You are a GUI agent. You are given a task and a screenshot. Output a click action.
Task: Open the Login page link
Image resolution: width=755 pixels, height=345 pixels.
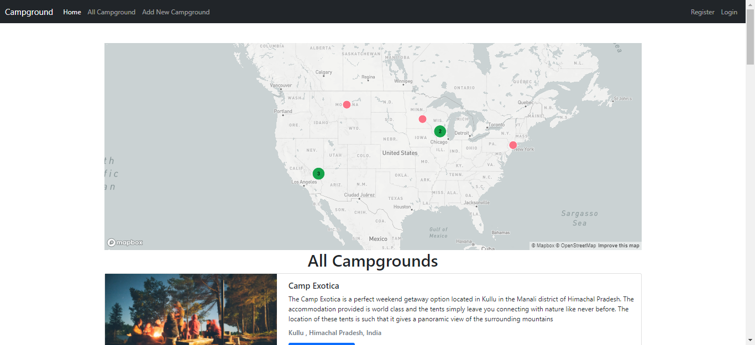pos(729,12)
